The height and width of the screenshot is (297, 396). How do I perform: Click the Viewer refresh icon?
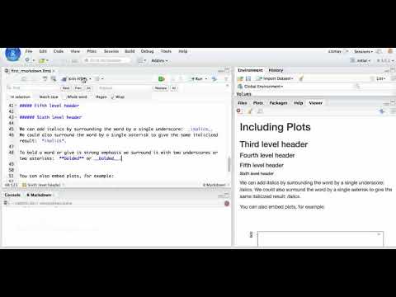pyautogui.click(x=382, y=111)
